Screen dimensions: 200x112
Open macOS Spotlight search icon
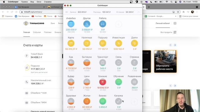tap(171, 2)
